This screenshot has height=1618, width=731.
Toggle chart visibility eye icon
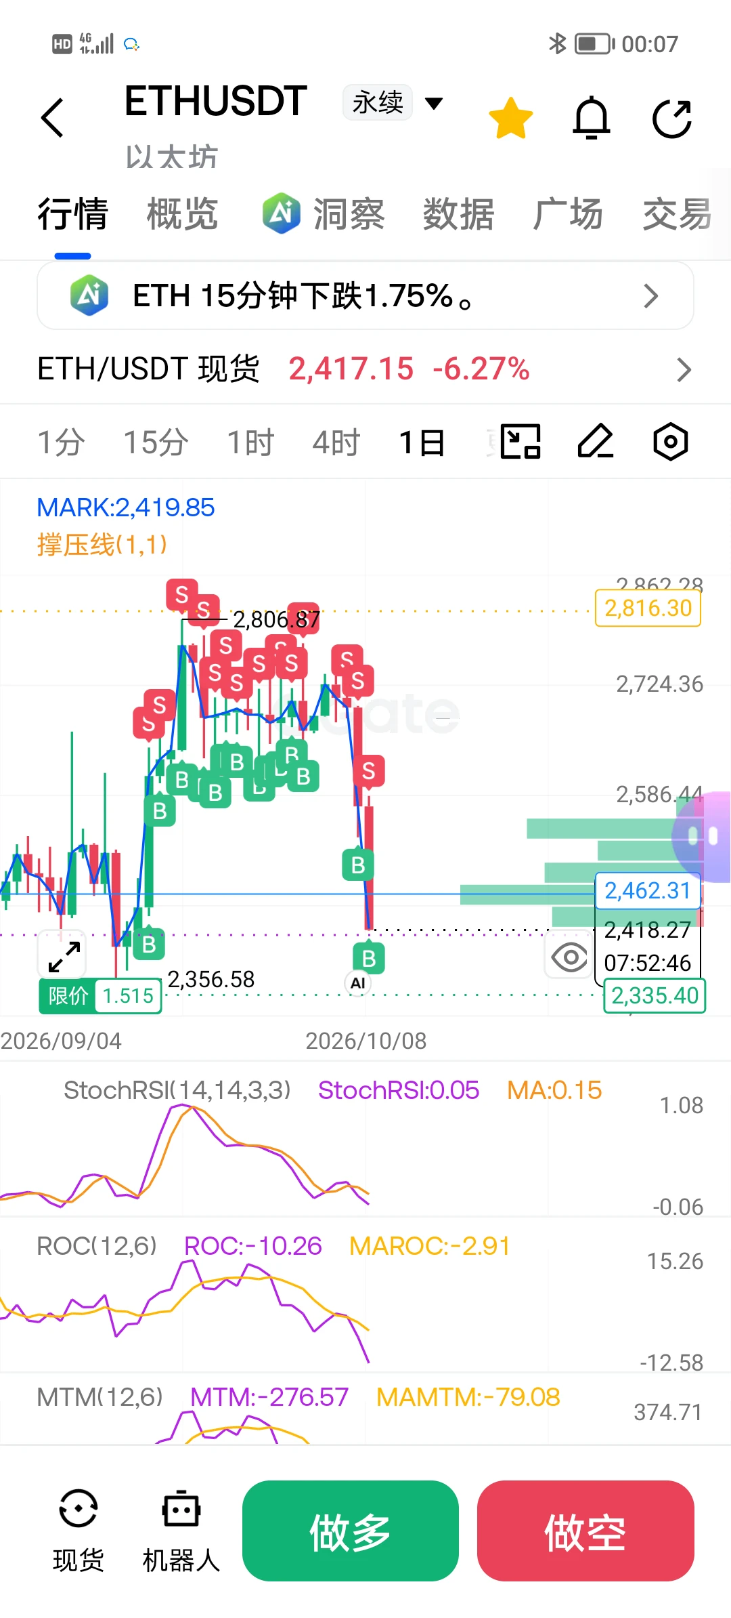tap(570, 957)
